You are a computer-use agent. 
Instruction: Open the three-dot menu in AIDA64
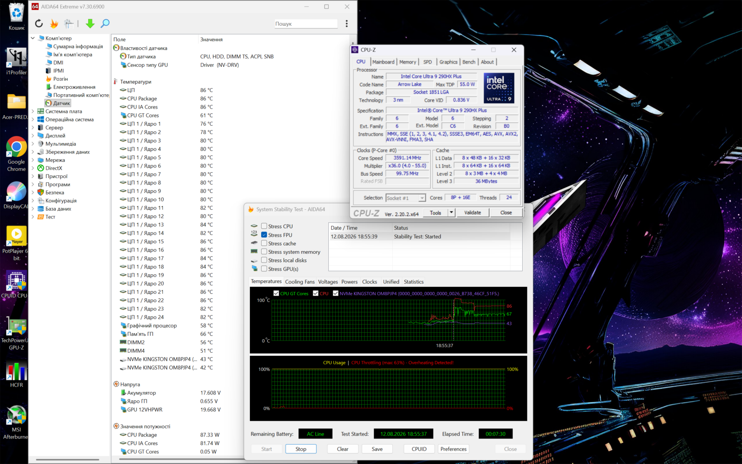[x=346, y=23]
